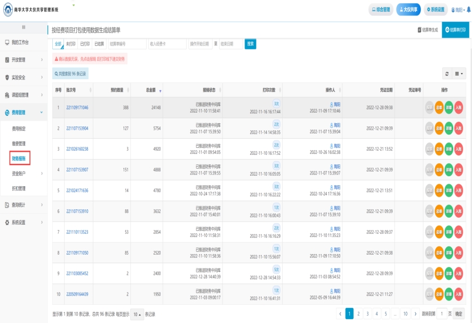Open the rows-per-page dropdown showing 10
The image size is (472, 323).
[138, 314]
